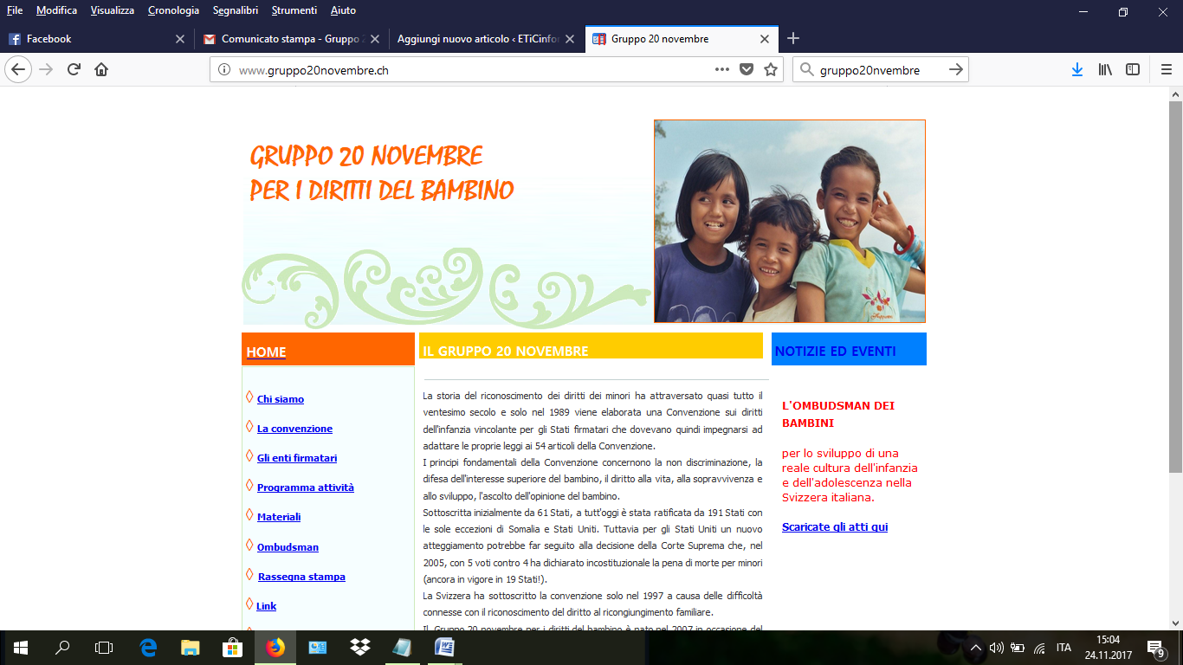This screenshot has height=665, width=1183.
Task: Click the volume speaker tray icon
Action: click(996, 648)
